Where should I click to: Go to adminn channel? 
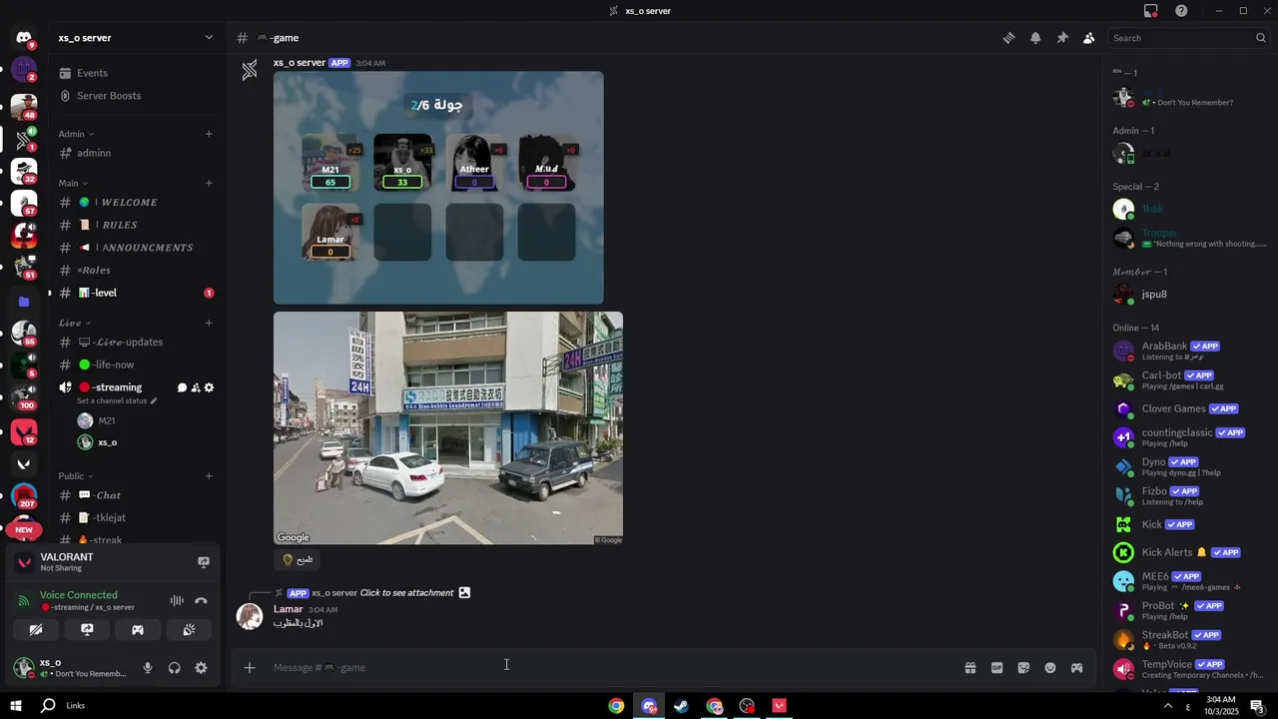[x=136, y=153]
